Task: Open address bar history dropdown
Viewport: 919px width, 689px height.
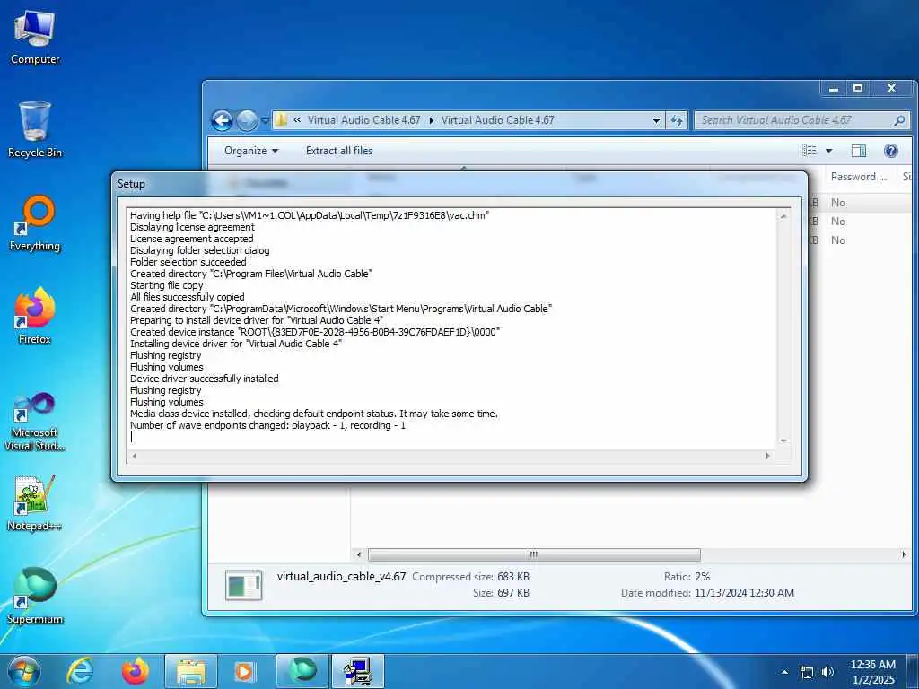Action: pyautogui.click(x=656, y=121)
